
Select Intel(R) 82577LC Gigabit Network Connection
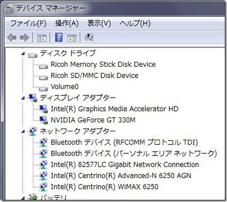point(125,164)
